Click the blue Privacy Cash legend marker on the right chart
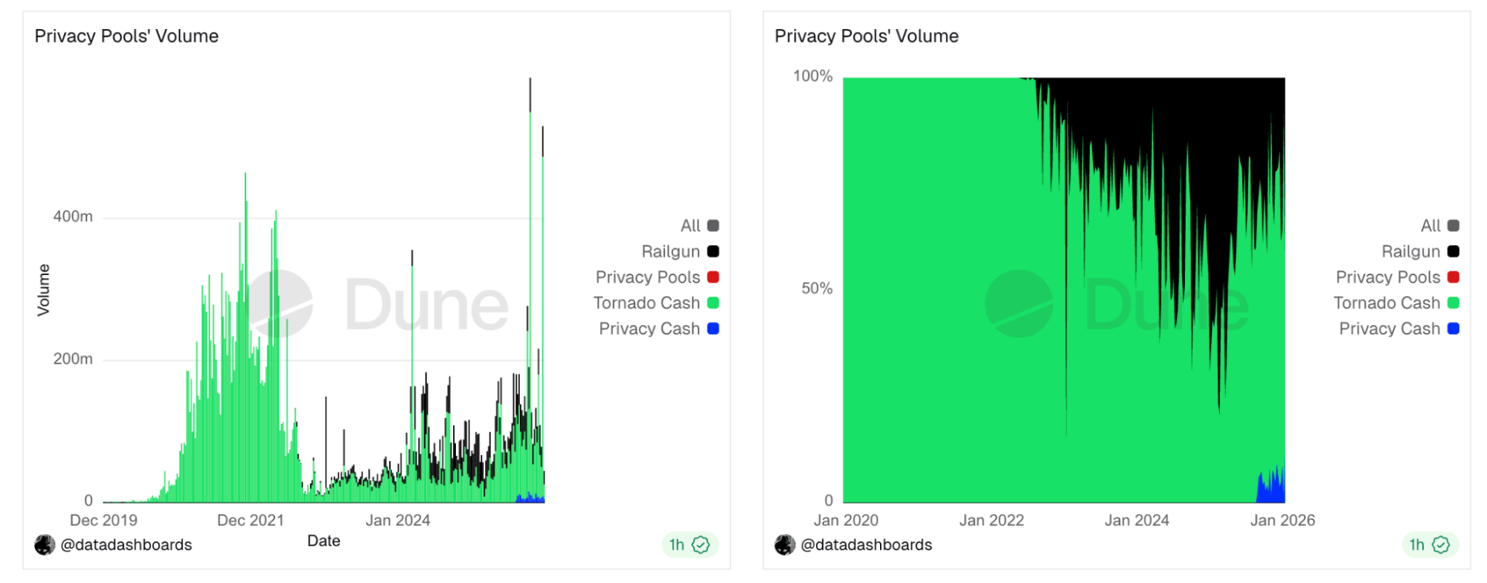1487x583 pixels. (1454, 328)
